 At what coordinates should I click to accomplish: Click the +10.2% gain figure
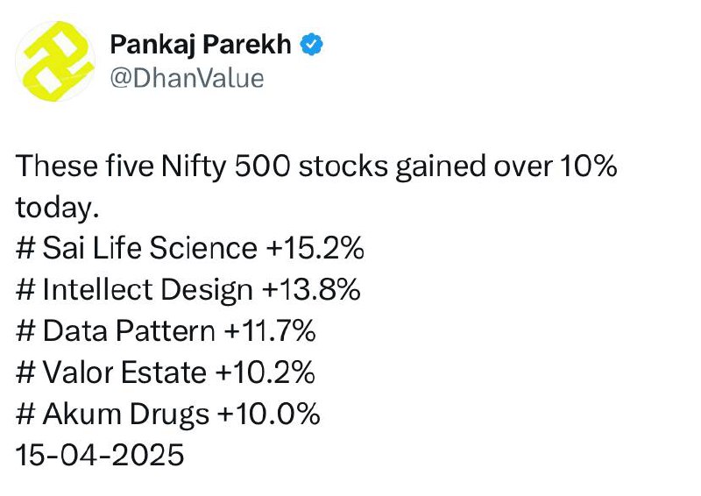(266, 372)
